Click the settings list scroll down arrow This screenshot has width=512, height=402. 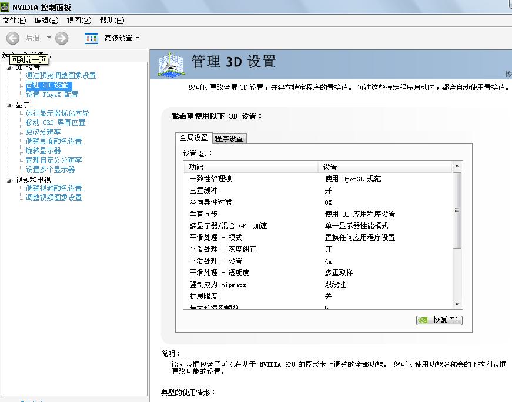tap(457, 304)
